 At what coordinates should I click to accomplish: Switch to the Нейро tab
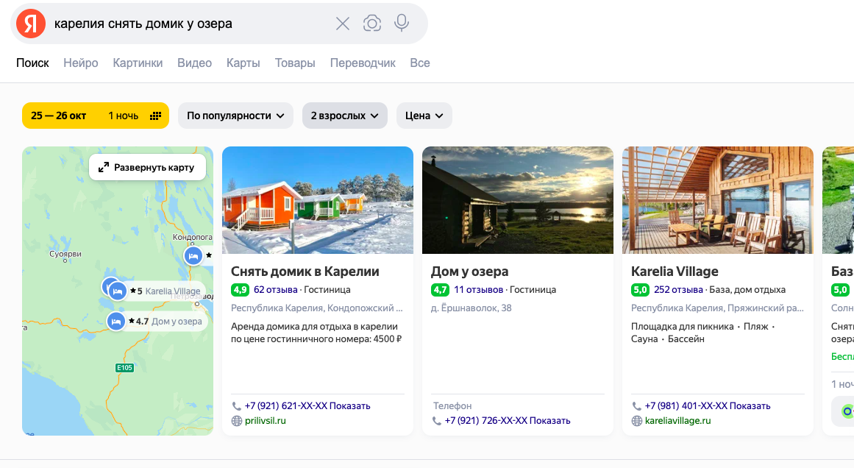point(81,63)
